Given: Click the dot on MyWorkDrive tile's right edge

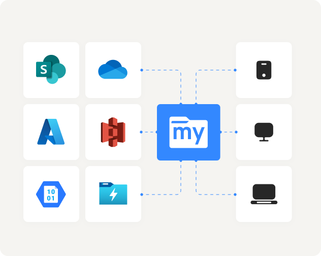Looking at the screenshot, I should pyautogui.click(x=220, y=132).
